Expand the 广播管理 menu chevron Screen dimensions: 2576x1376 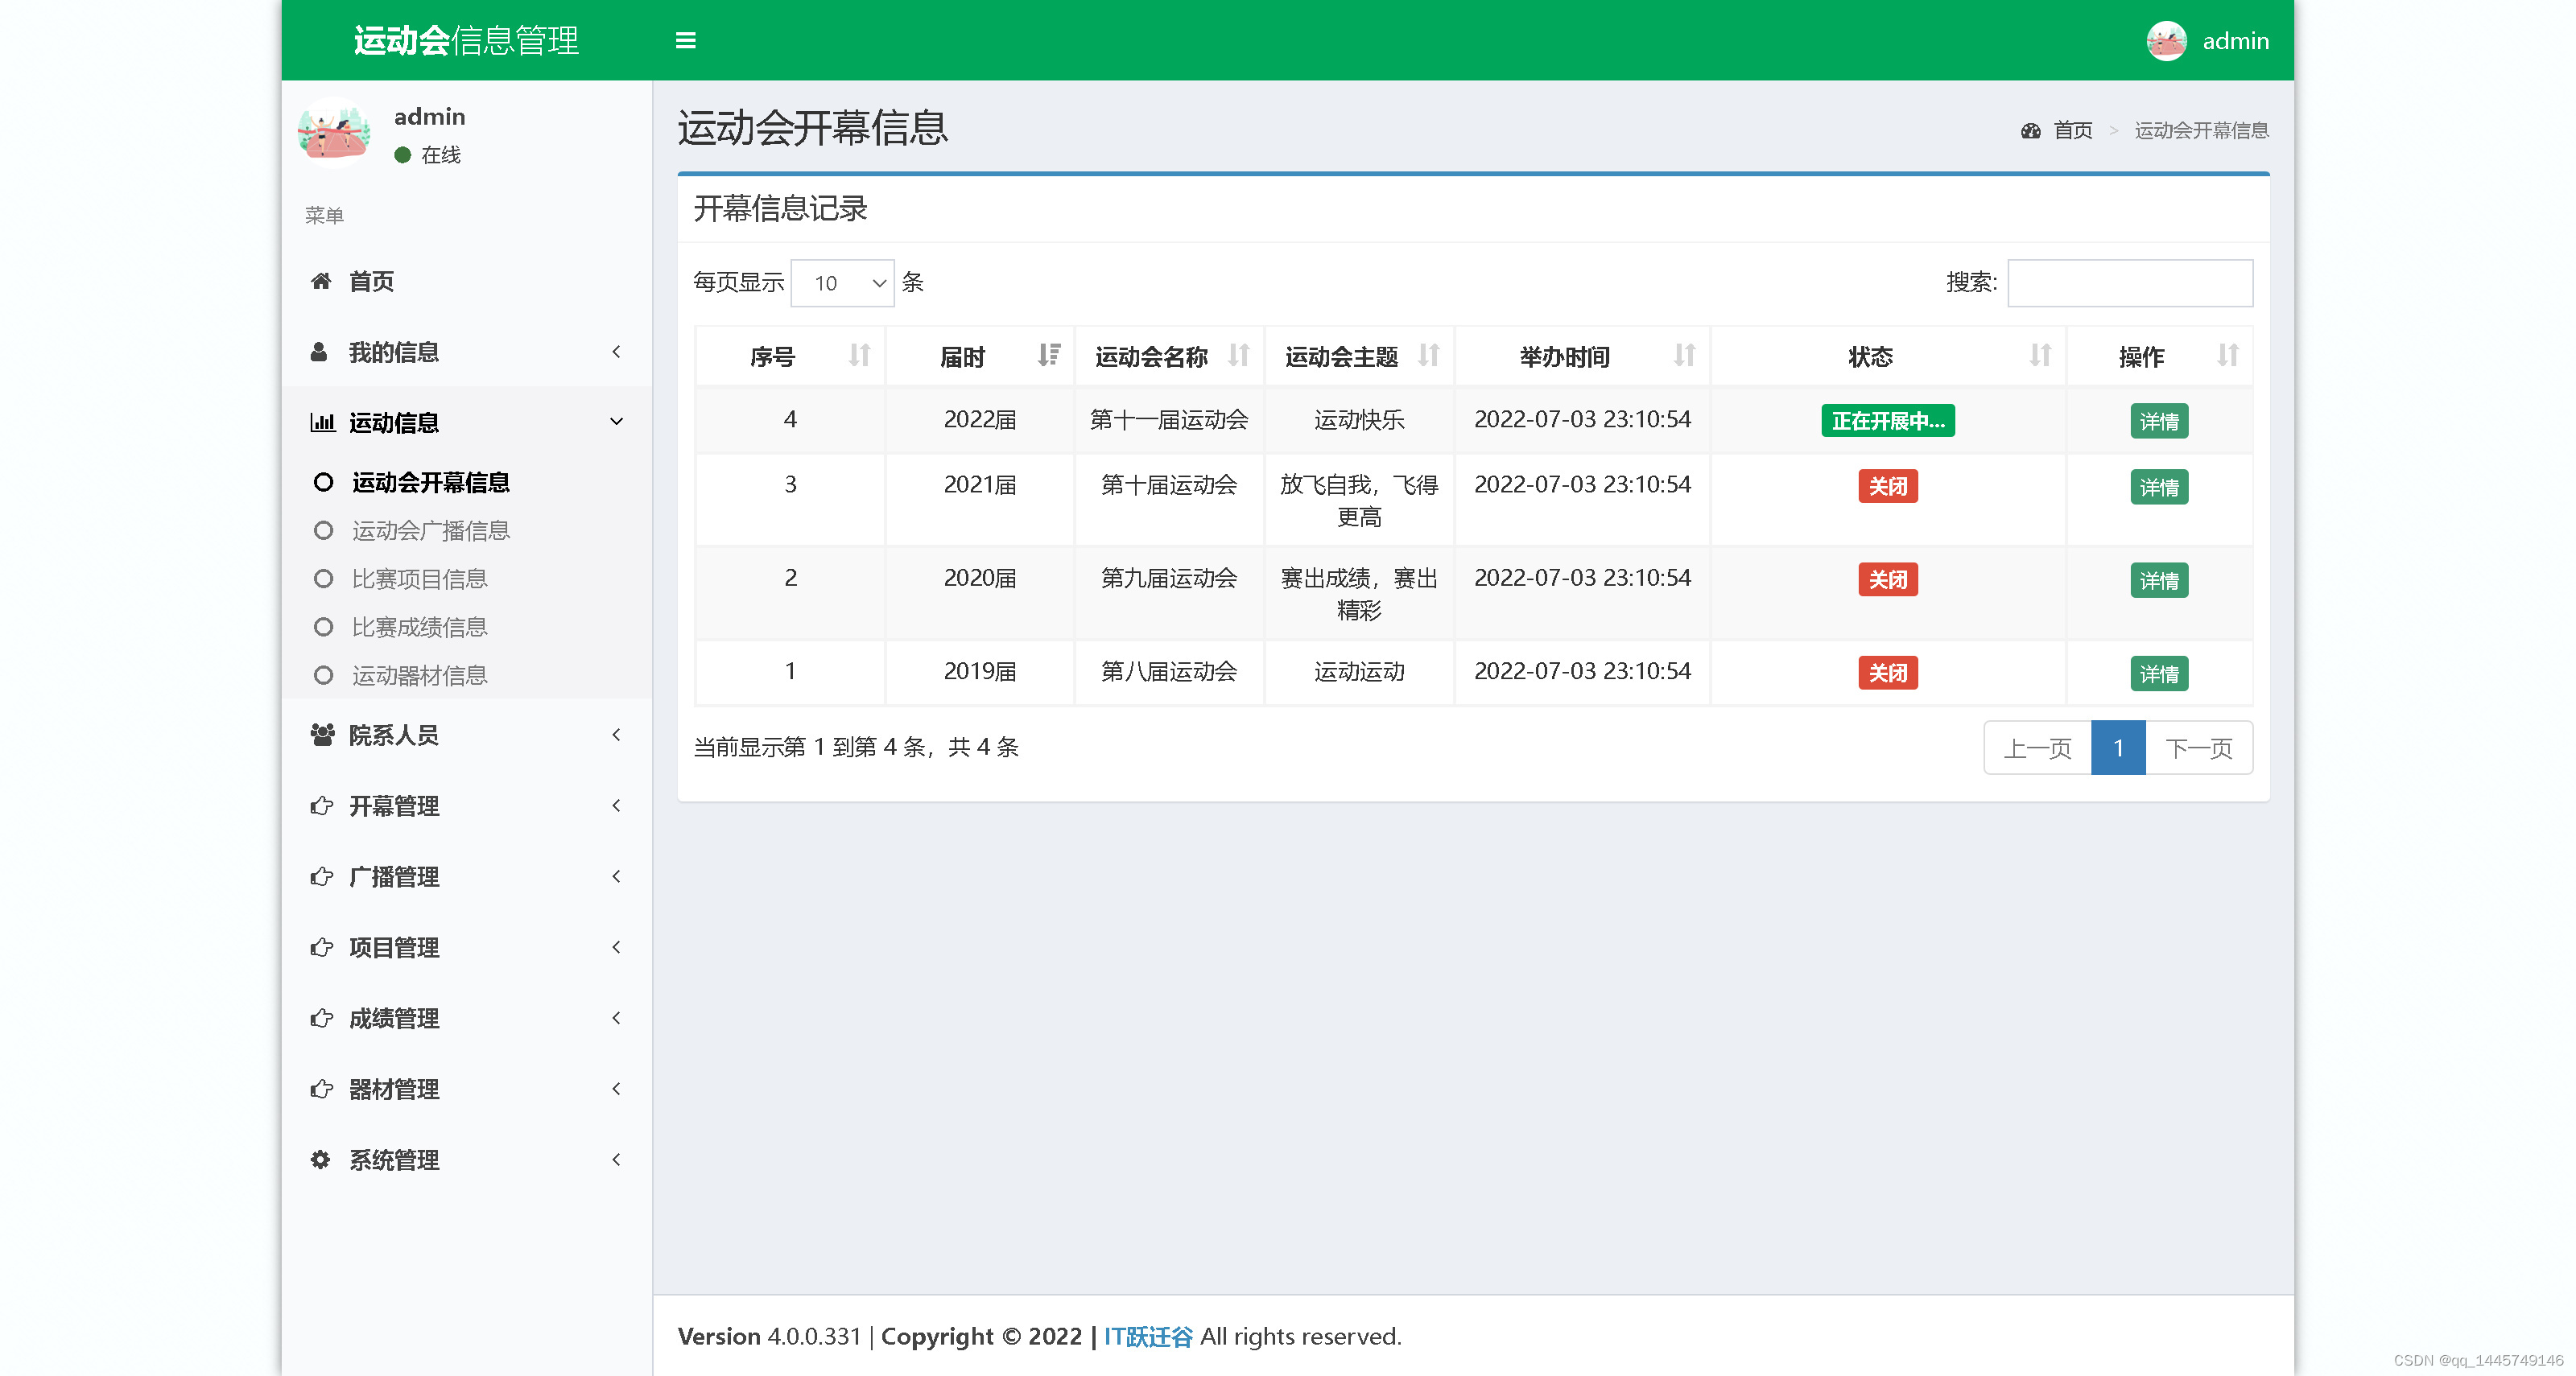[616, 876]
